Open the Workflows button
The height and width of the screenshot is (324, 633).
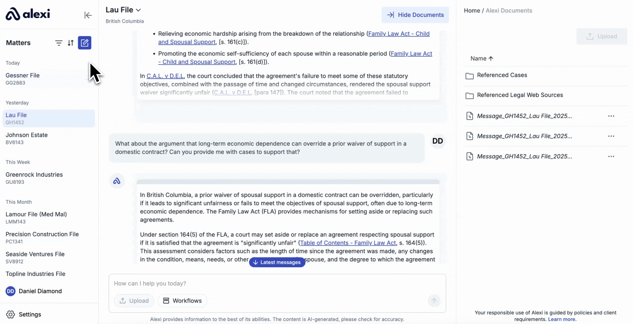pos(182,301)
